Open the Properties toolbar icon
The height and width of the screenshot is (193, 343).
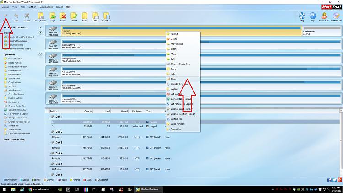106,17
